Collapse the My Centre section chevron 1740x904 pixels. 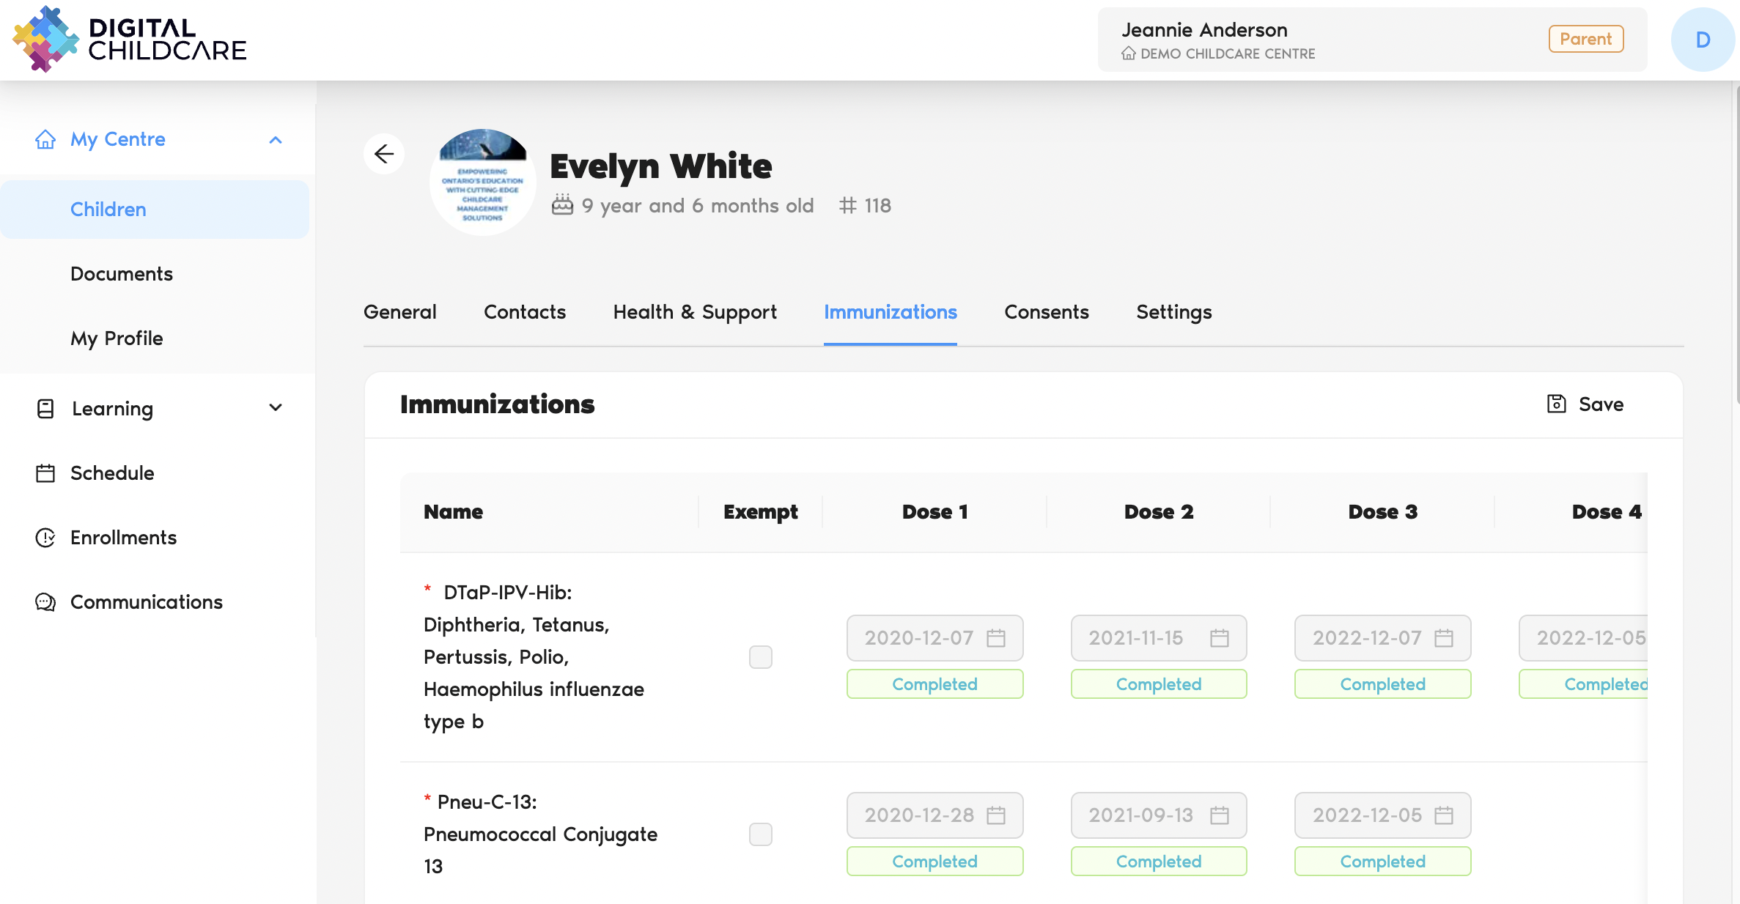pyautogui.click(x=276, y=140)
